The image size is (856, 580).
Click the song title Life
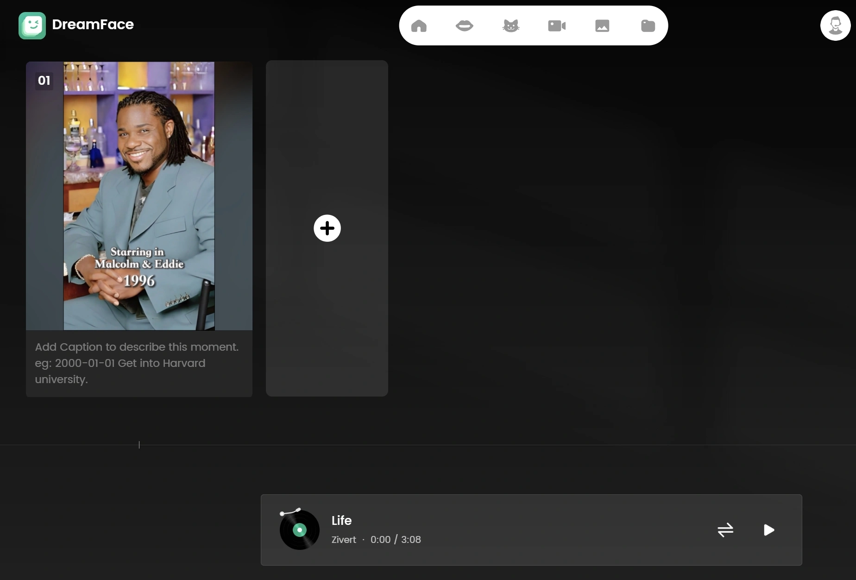[x=341, y=521]
